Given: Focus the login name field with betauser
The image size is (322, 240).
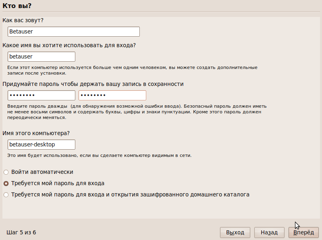Looking at the screenshot, I should (x=42, y=56).
